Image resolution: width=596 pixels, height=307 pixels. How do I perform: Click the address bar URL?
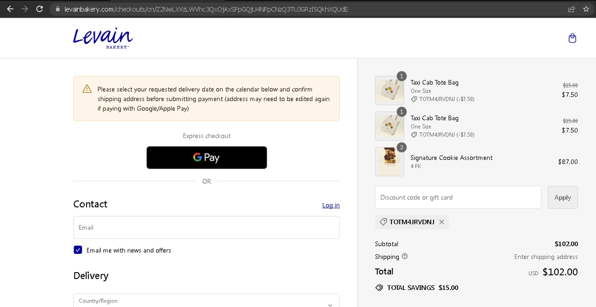click(x=207, y=9)
